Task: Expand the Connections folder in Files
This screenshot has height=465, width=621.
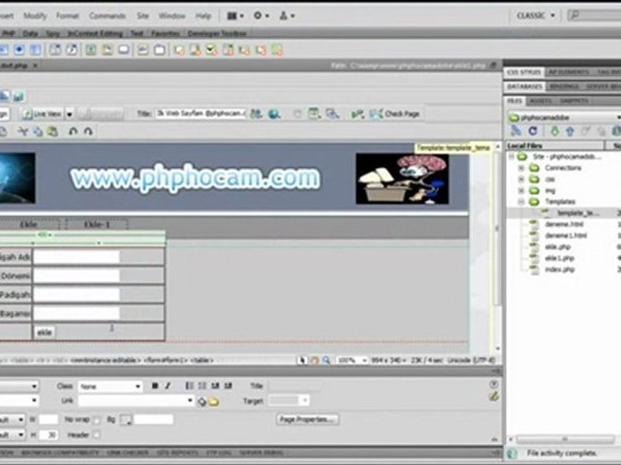Action: 521,168
